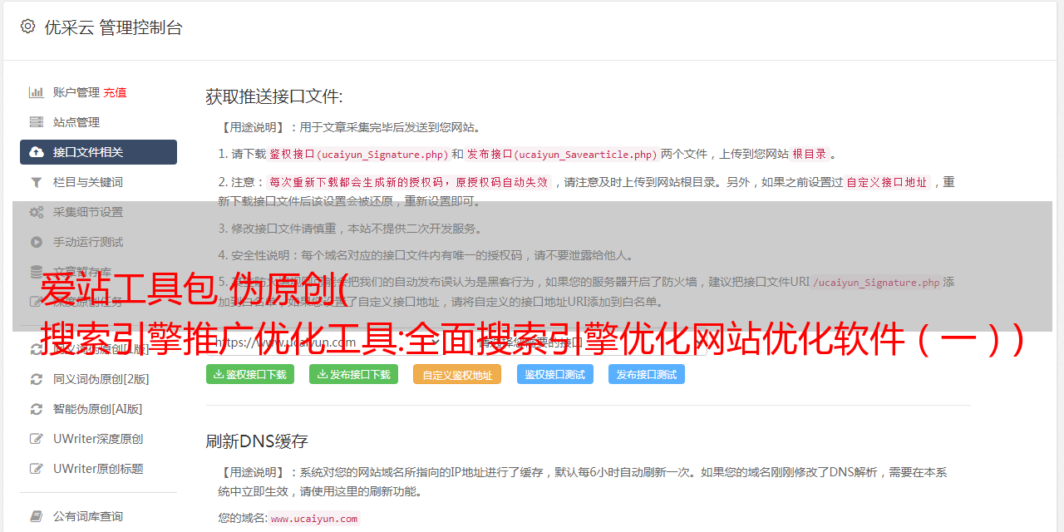Click the cloud upload icon for 接口文件相关
This screenshot has height=532, width=1064.
coord(37,152)
